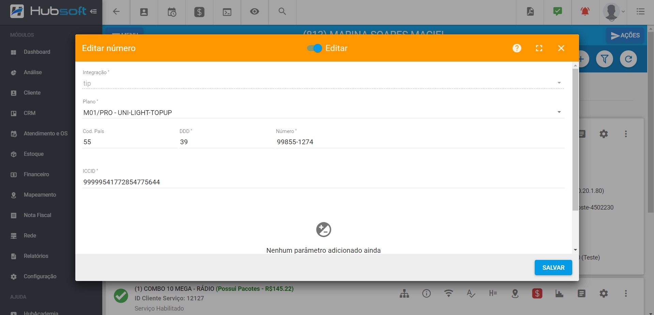
Task: Open the calendar/agenda icon in top toolbar
Action: tap(172, 12)
